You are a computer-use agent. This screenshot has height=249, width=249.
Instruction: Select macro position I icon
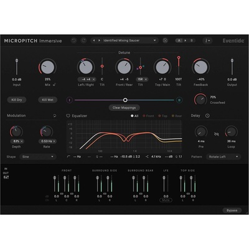tap(70, 100)
